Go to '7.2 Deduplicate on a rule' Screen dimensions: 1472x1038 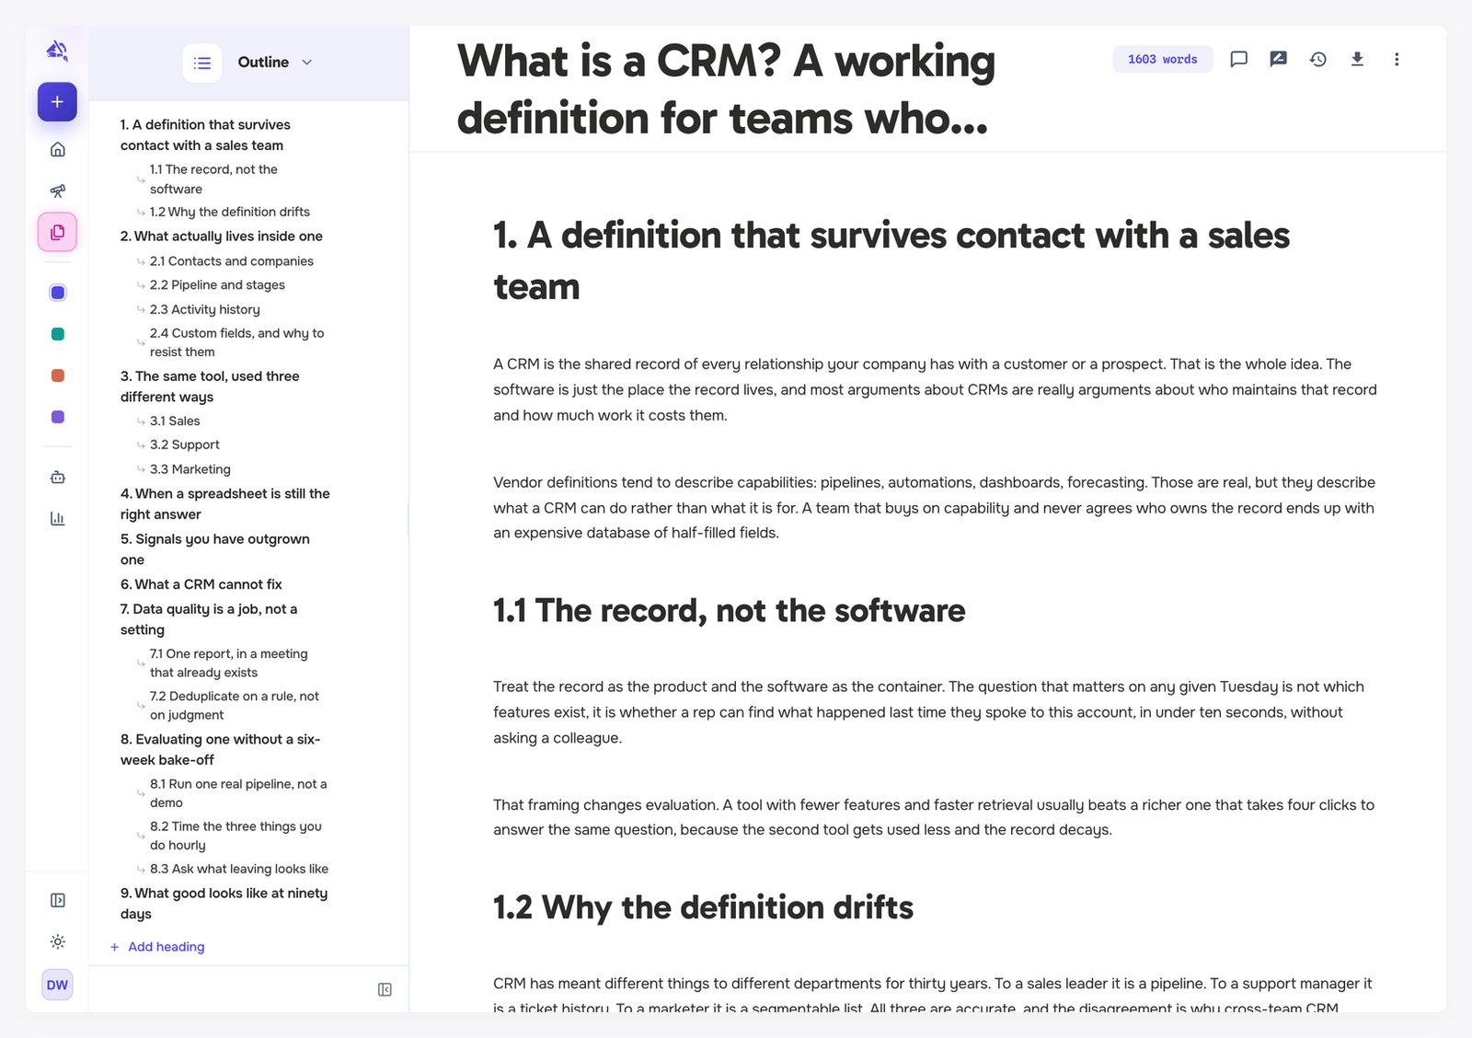pyautogui.click(x=234, y=706)
